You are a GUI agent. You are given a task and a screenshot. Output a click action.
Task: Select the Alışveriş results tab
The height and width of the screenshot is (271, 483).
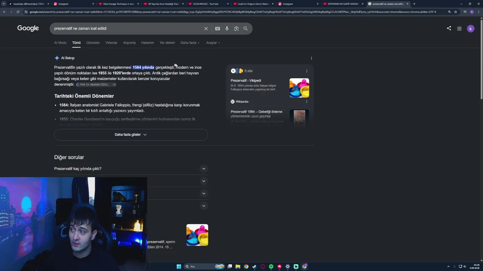(x=129, y=43)
